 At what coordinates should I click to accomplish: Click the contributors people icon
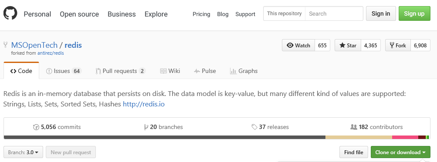[x=353, y=127]
